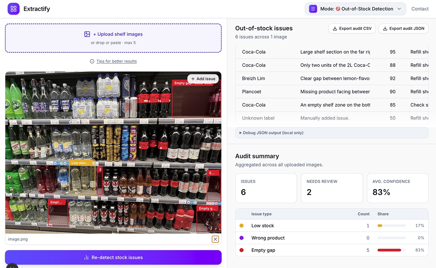Click the Empty gap percentage 83%
436x268 pixels.
point(420,250)
